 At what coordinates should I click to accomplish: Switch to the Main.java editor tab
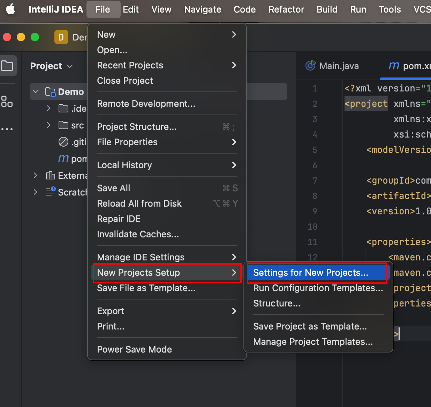(339, 66)
